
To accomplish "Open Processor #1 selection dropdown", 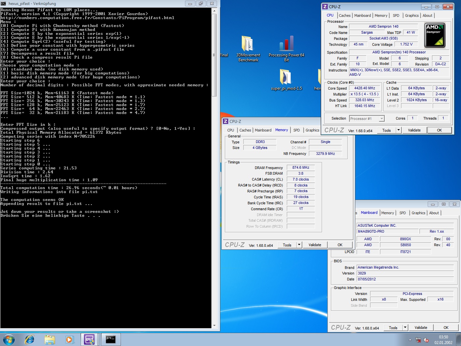I will [x=367, y=118].
